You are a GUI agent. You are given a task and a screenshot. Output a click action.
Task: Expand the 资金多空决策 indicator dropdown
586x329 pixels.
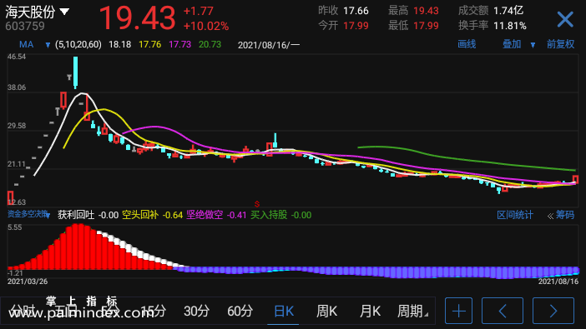tap(48, 215)
